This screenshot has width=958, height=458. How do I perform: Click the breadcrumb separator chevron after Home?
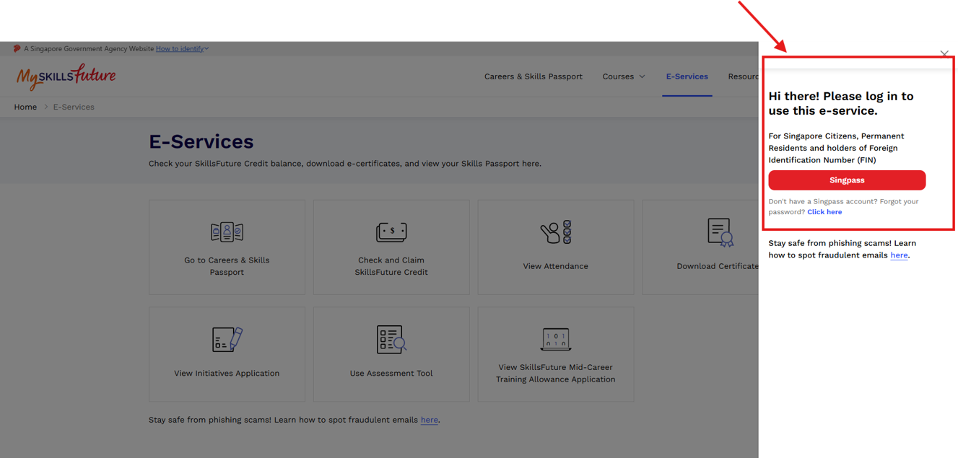tap(45, 107)
